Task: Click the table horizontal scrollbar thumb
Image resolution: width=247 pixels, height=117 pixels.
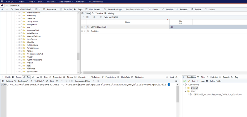Action: 102,73
